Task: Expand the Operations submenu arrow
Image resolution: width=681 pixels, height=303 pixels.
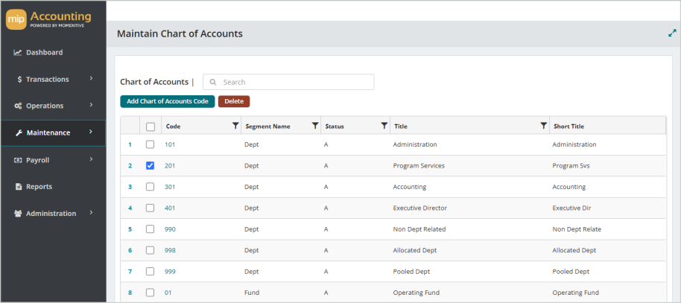Action: 91,105
